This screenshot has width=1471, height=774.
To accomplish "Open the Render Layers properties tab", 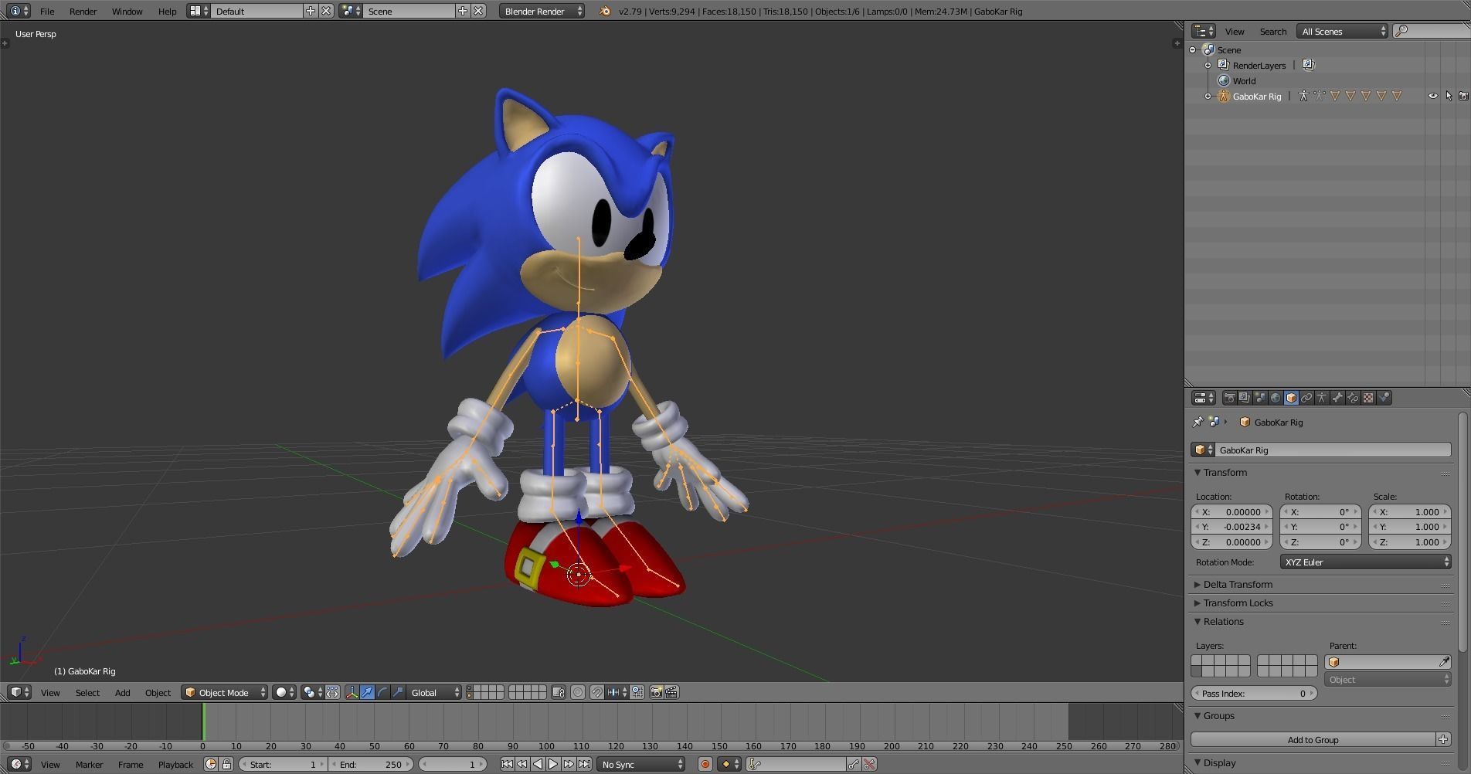I will [1245, 398].
